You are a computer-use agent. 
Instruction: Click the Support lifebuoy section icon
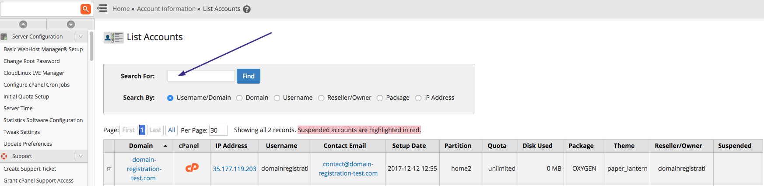[x=4, y=156]
